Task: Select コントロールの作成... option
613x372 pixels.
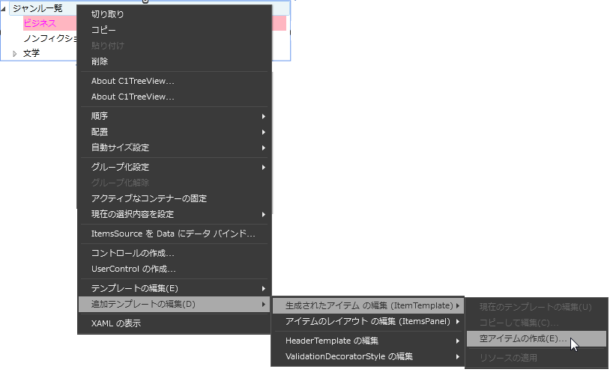Action: pos(133,253)
